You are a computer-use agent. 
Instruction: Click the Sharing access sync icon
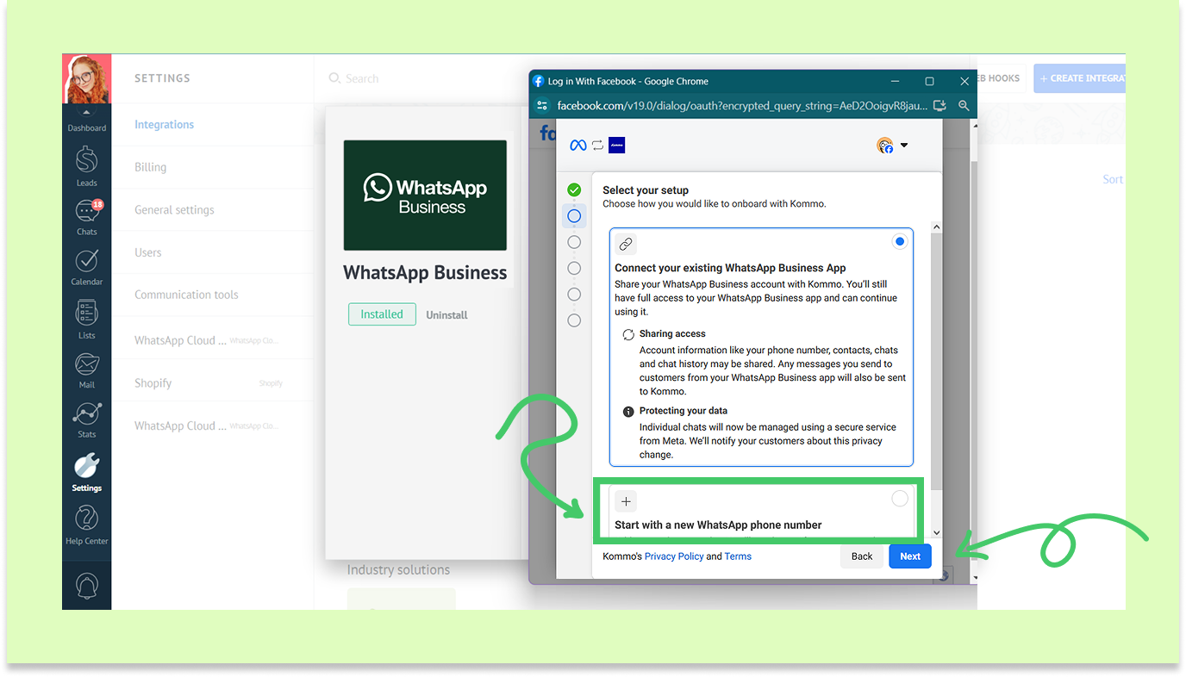[x=628, y=334]
